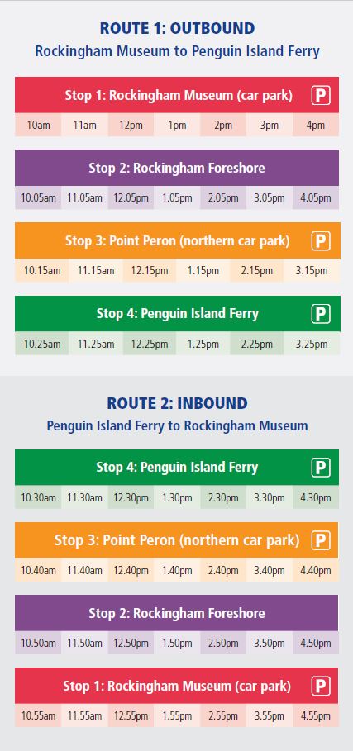Select the 2.50pm Rockingham Foreshore inbound time
Viewport: 353px width, 751px height.
pos(223,643)
